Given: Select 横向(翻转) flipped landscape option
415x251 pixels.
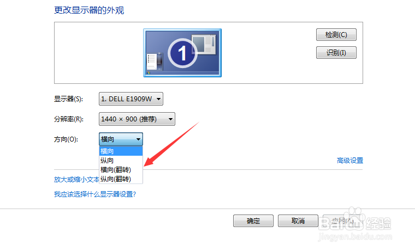Looking at the screenshot, I should point(121,170).
